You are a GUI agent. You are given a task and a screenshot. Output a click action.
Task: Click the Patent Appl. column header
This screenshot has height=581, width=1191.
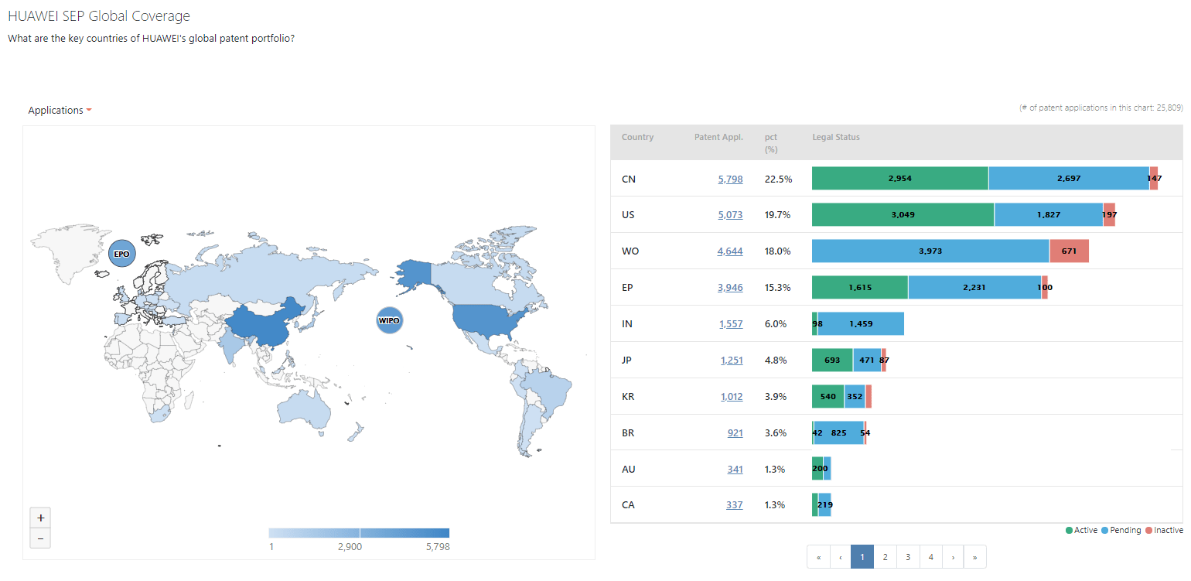click(718, 137)
